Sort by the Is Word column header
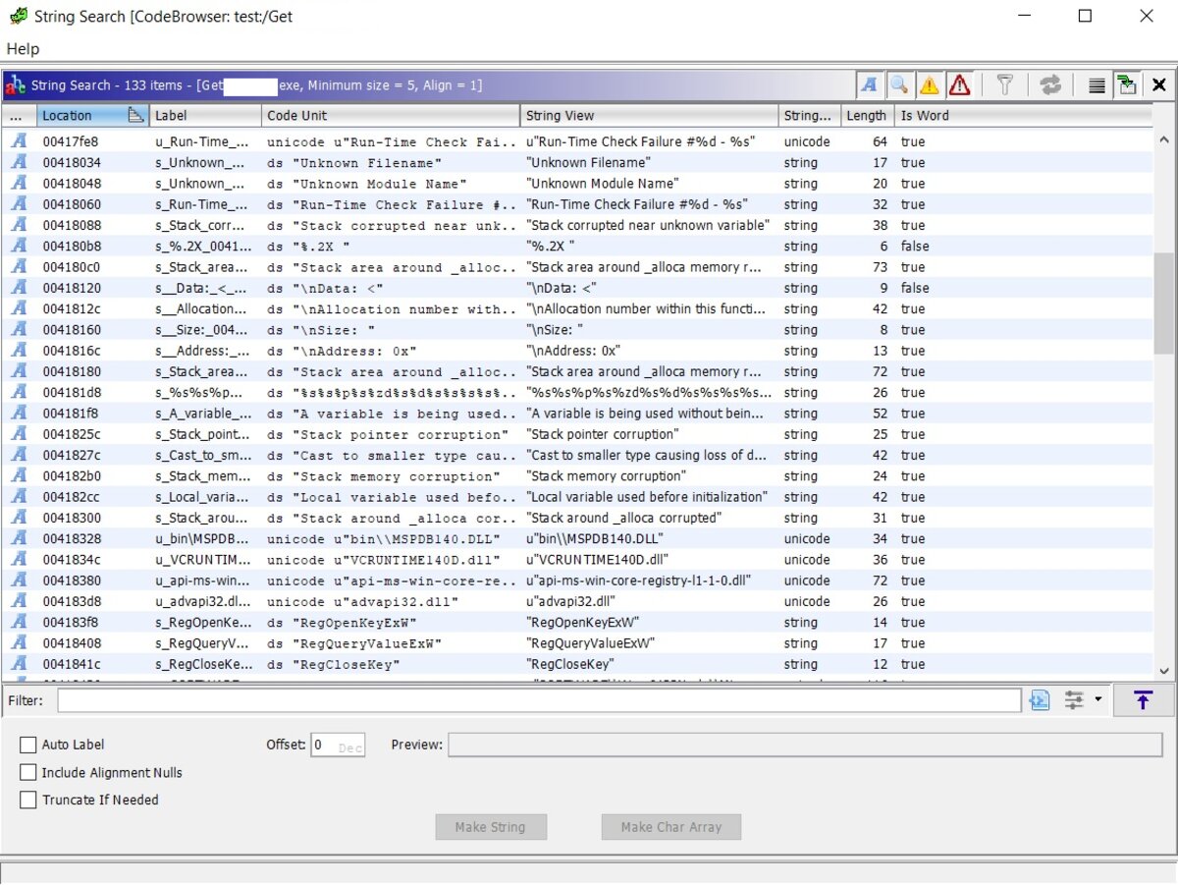The image size is (1178, 885). (1022, 116)
